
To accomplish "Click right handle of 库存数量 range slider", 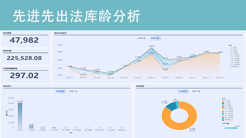I will point(238,128).
